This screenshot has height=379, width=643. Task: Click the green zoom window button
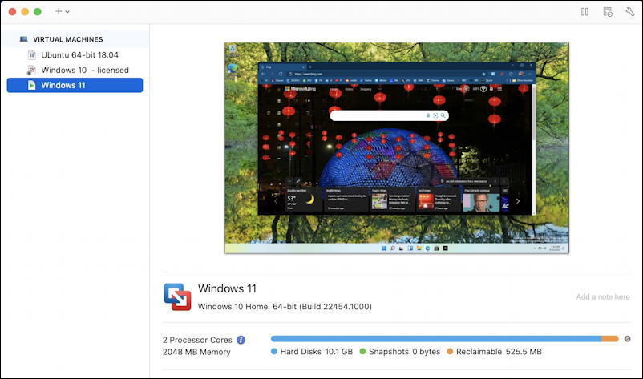pyautogui.click(x=38, y=11)
